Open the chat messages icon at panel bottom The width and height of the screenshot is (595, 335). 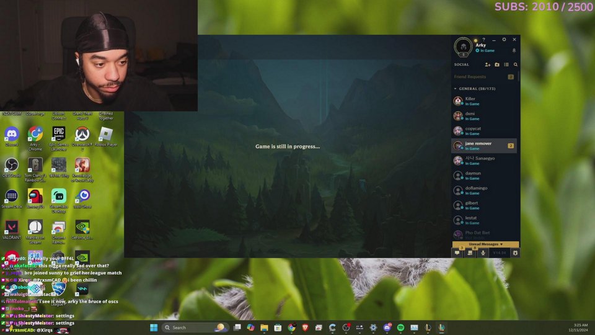457,252
